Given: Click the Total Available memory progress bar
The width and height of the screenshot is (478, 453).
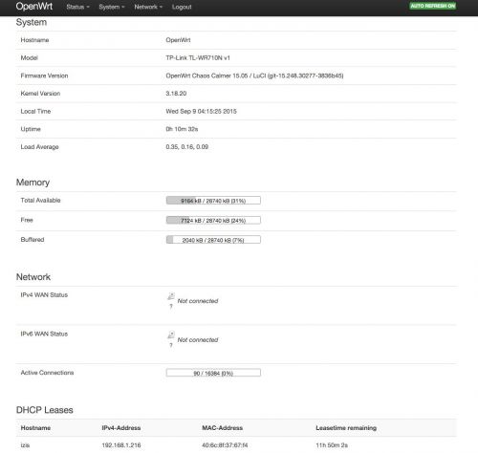Looking at the screenshot, I should pyautogui.click(x=213, y=201).
